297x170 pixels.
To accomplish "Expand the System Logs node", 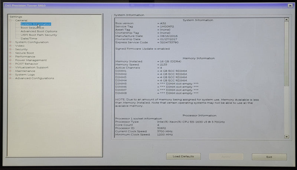I will pos(10,74).
